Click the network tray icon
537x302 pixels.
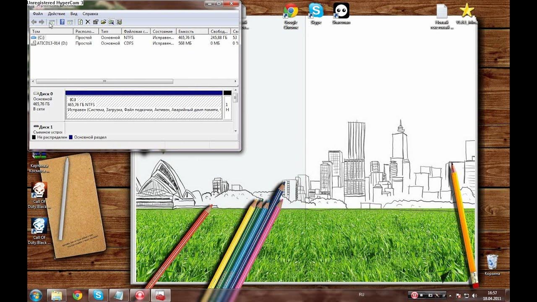pyautogui.click(x=467, y=295)
